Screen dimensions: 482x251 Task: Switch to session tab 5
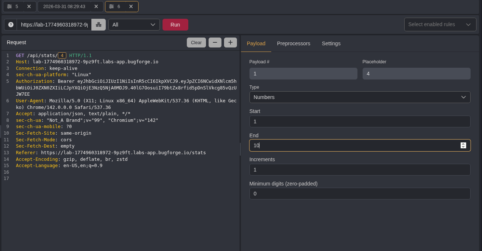(13, 7)
